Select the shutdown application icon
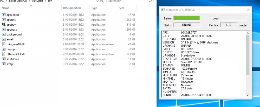Viewport: 260px width, 107px height. point(4,59)
